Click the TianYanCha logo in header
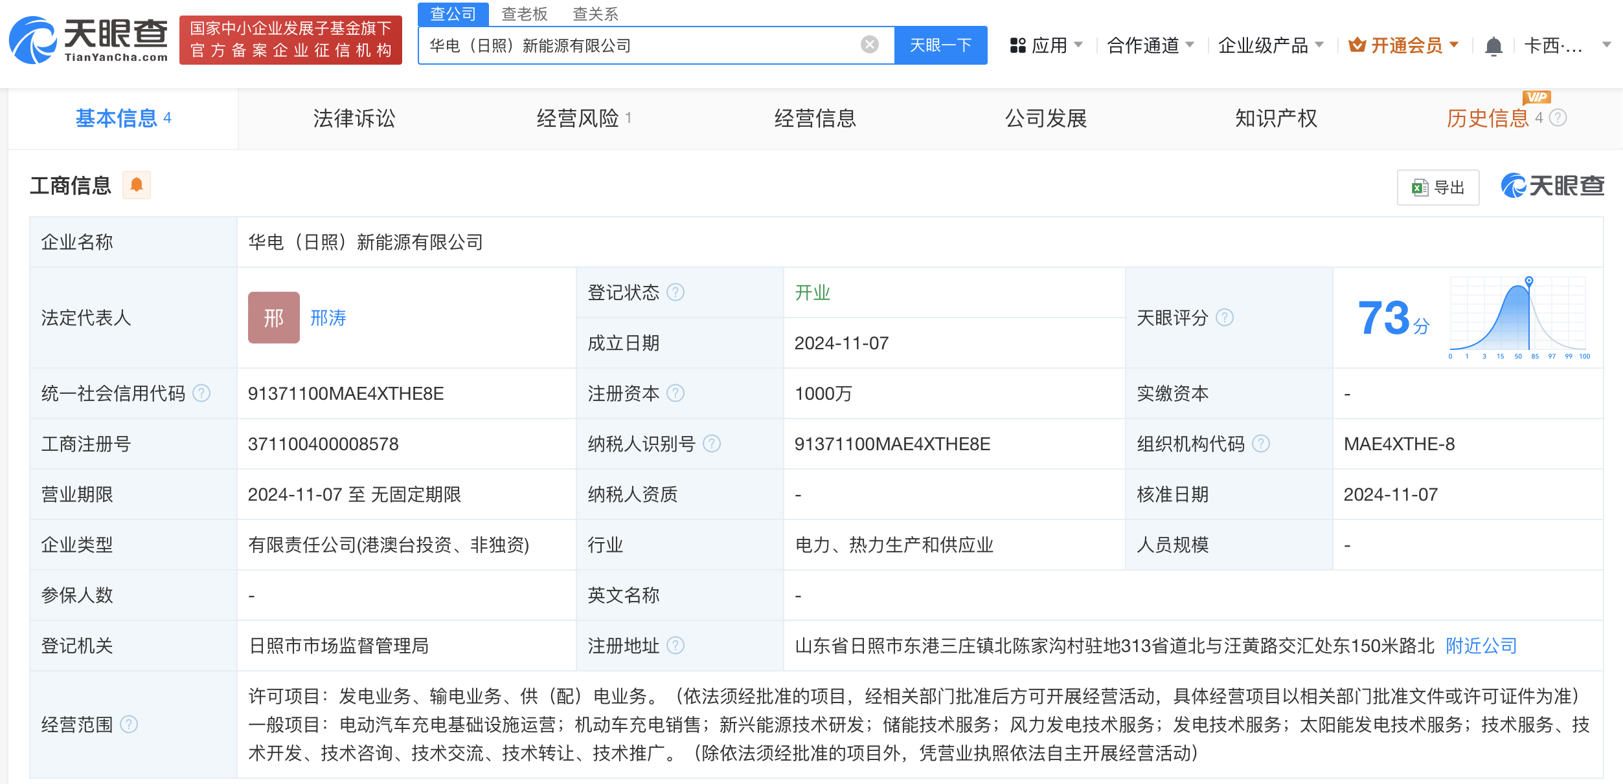1623x784 pixels. coord(88,40)
